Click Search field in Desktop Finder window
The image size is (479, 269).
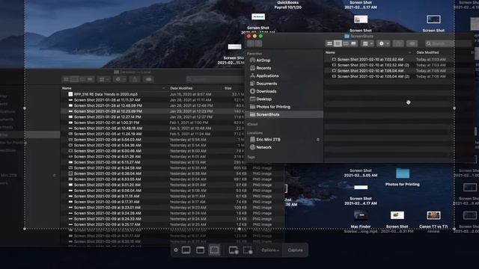(216, 79)
